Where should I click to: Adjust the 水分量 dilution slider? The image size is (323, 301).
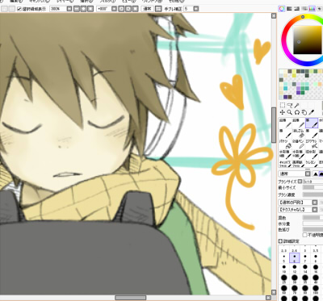point(313,224)
